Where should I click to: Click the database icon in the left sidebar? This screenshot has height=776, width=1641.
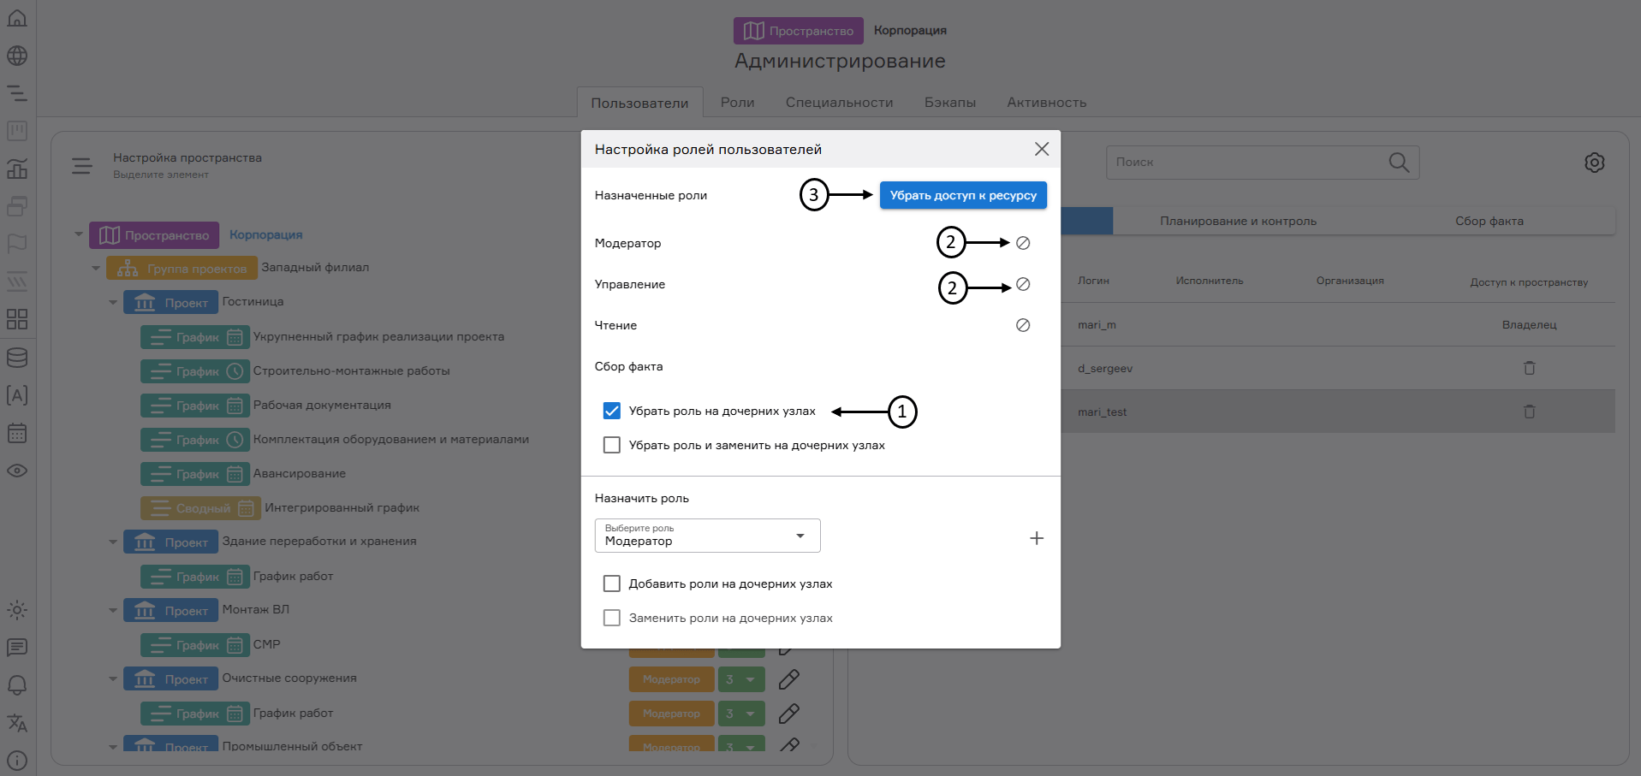coord(17,358)
